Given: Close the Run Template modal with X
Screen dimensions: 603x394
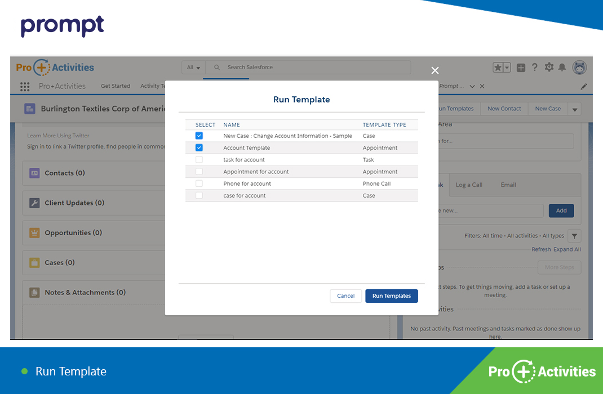Looking at the screenshot, I should 434,70.
